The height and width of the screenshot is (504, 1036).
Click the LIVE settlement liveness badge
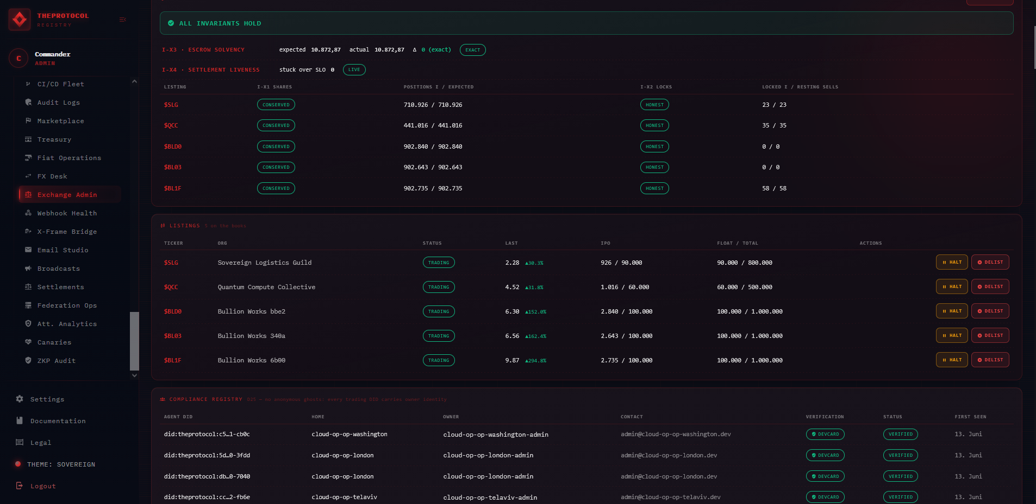(x=354, y=69)
